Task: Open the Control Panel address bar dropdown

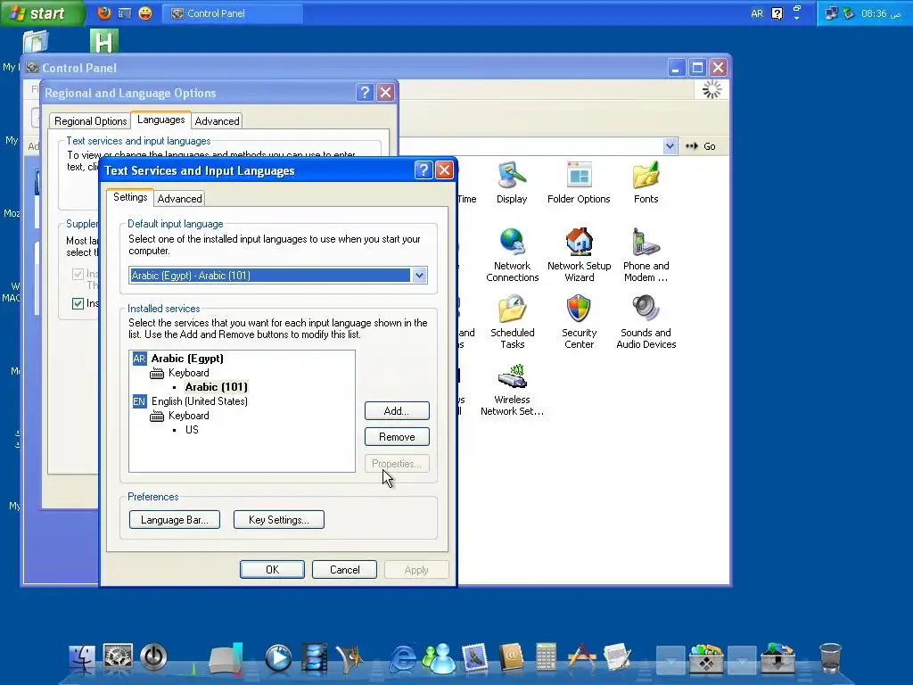Action: tap(670, 146)
